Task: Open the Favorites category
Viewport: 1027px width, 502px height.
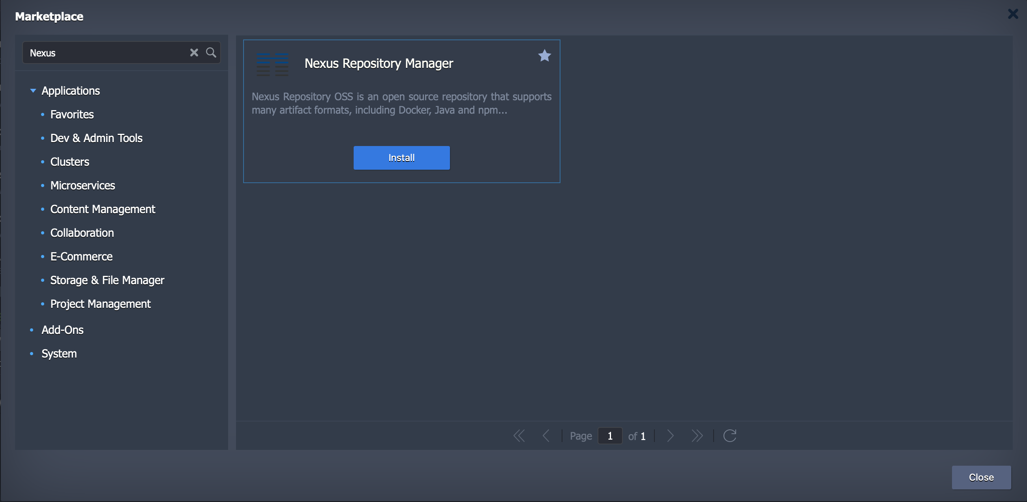Action: point(72,115)
